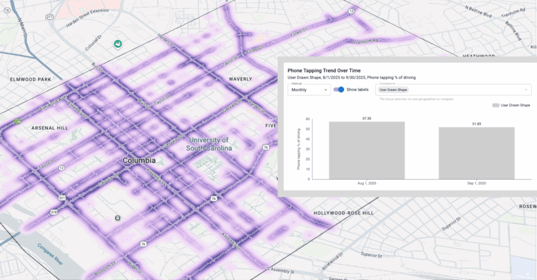Open the Interval Monthly dropdown
The height and width of the screenshot is (280, 537).
point(309,90)
